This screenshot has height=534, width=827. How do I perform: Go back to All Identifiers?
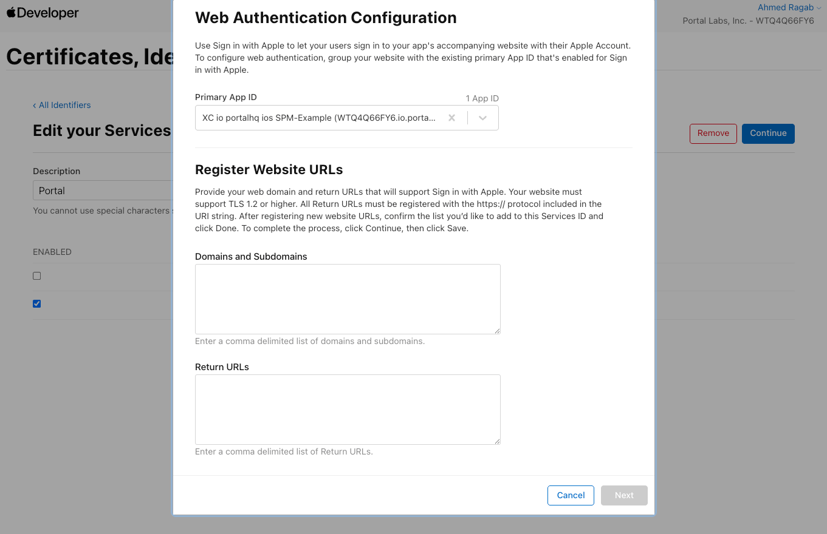point(62,105)
